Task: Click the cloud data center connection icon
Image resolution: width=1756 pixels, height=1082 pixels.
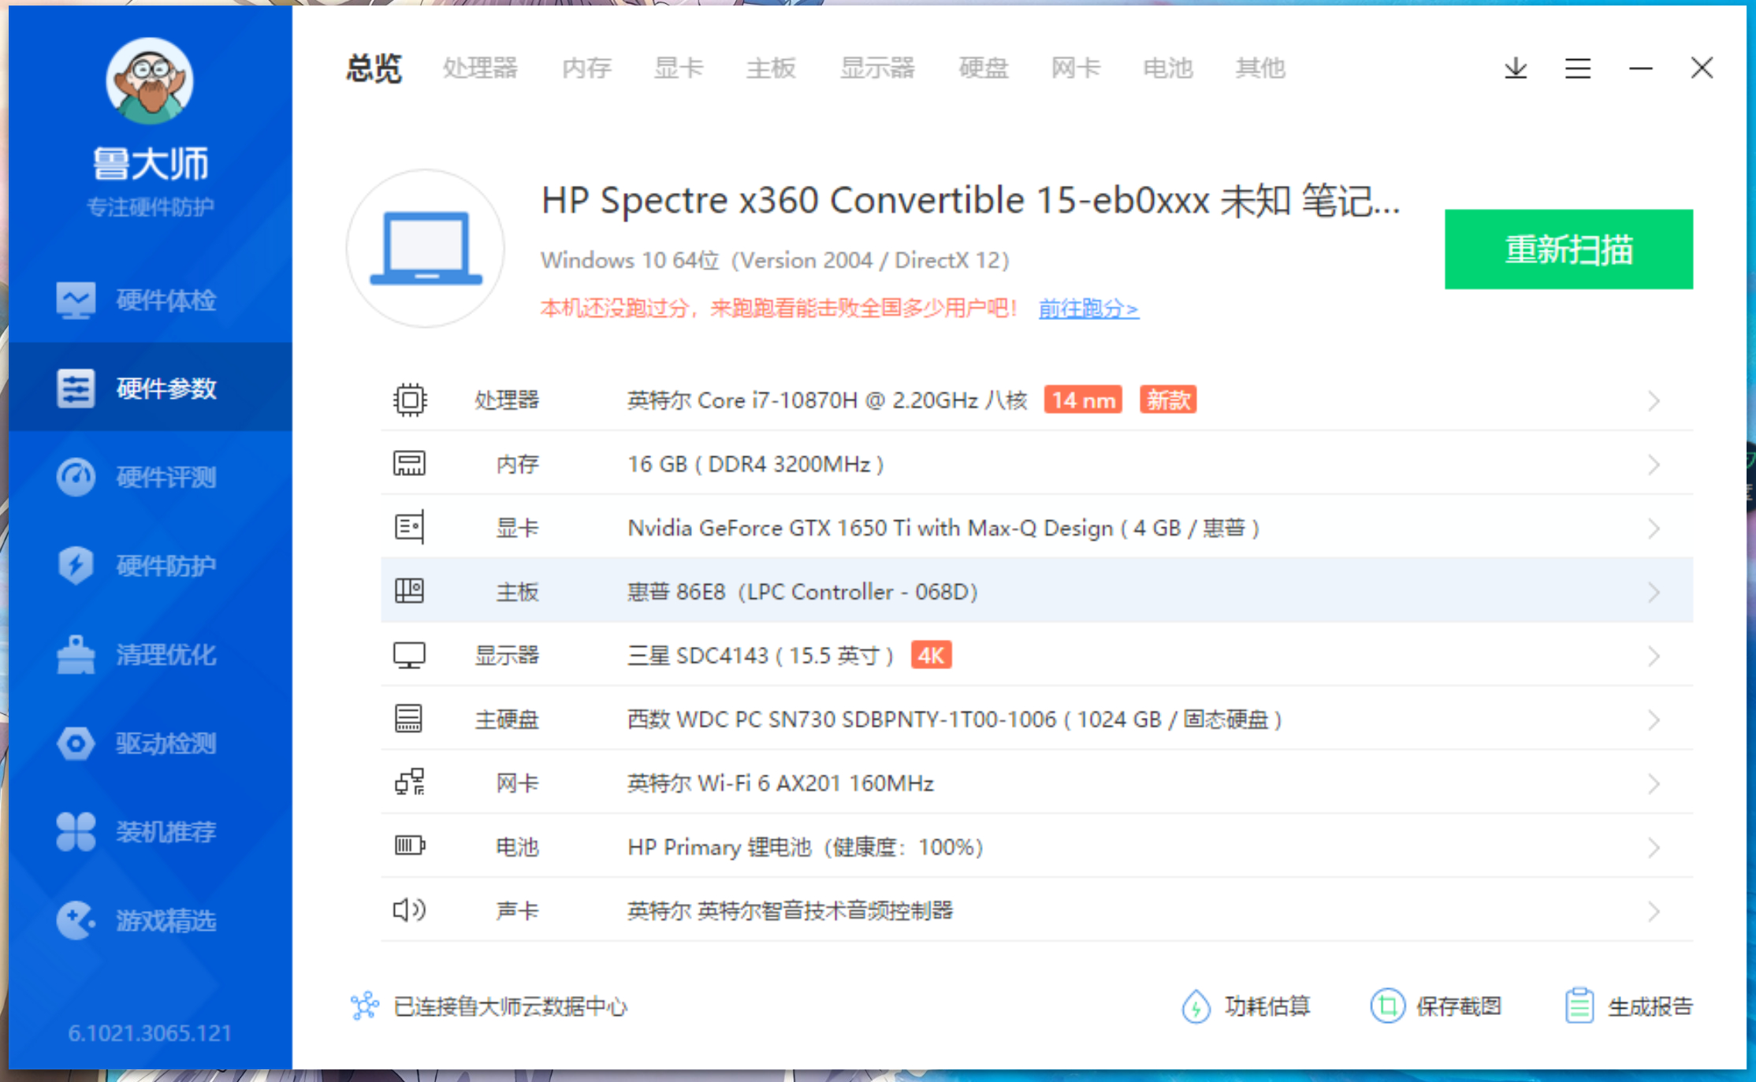Action: 364,1006
